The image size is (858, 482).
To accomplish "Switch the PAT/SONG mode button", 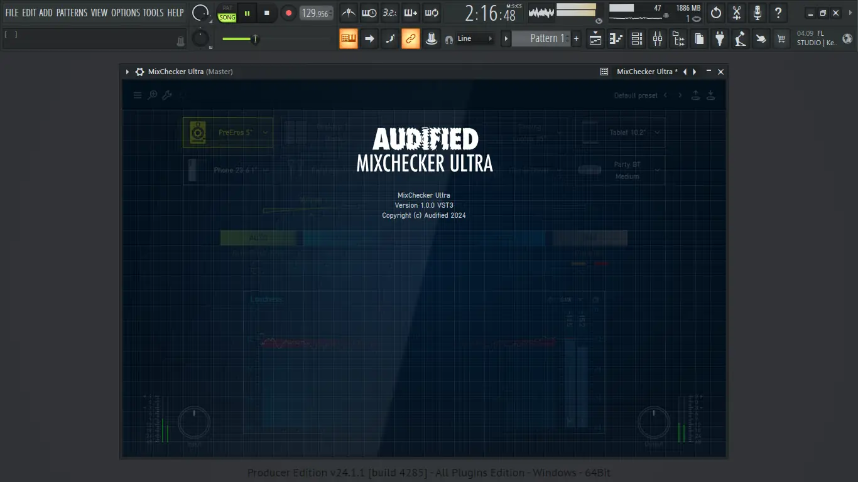I will click(x=227, y=13).
